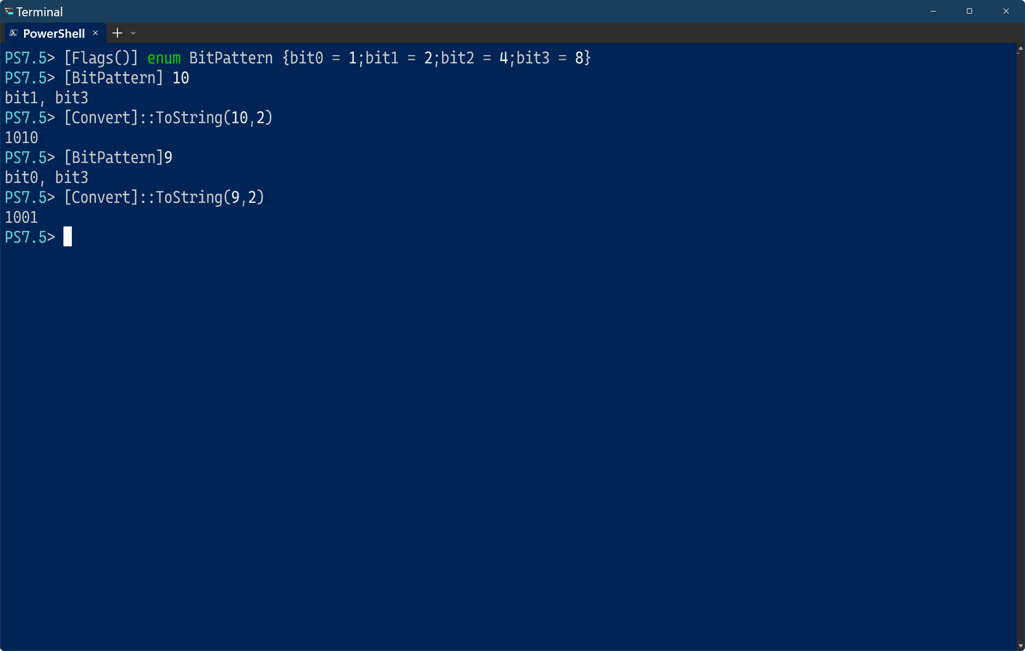Maximize the Terminal window
The image size is (1025, 651).
tap(969, 11)
